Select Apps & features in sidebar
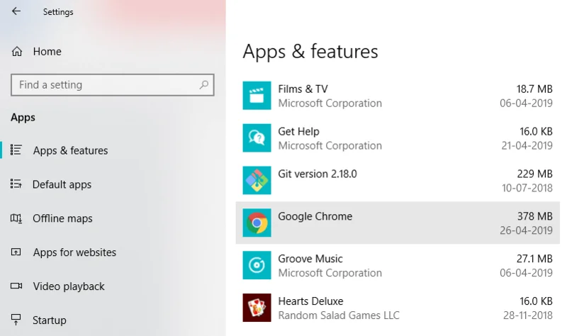Viewport: 567px width, 336px height. (70, 150)
